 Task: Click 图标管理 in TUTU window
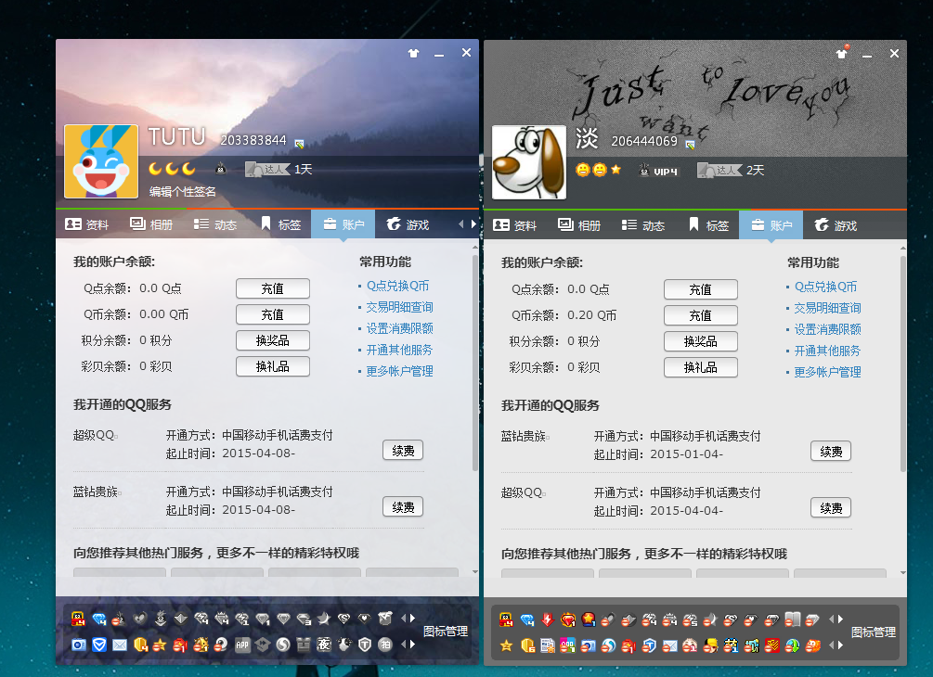click(446, 632)
